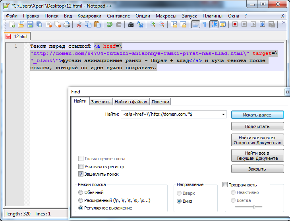Switch to the Заменить tab
Screen dimensions: 290x221
coord(101,102)
